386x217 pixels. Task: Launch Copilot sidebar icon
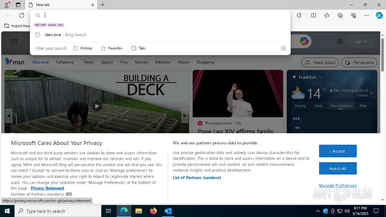coord(379,15)
